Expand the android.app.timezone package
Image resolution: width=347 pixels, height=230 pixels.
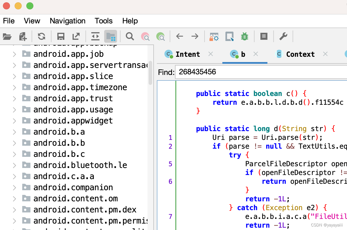pos(14,87)
